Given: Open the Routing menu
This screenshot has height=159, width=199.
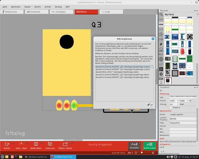Looking at the screenshot, I should click(58, 7).
